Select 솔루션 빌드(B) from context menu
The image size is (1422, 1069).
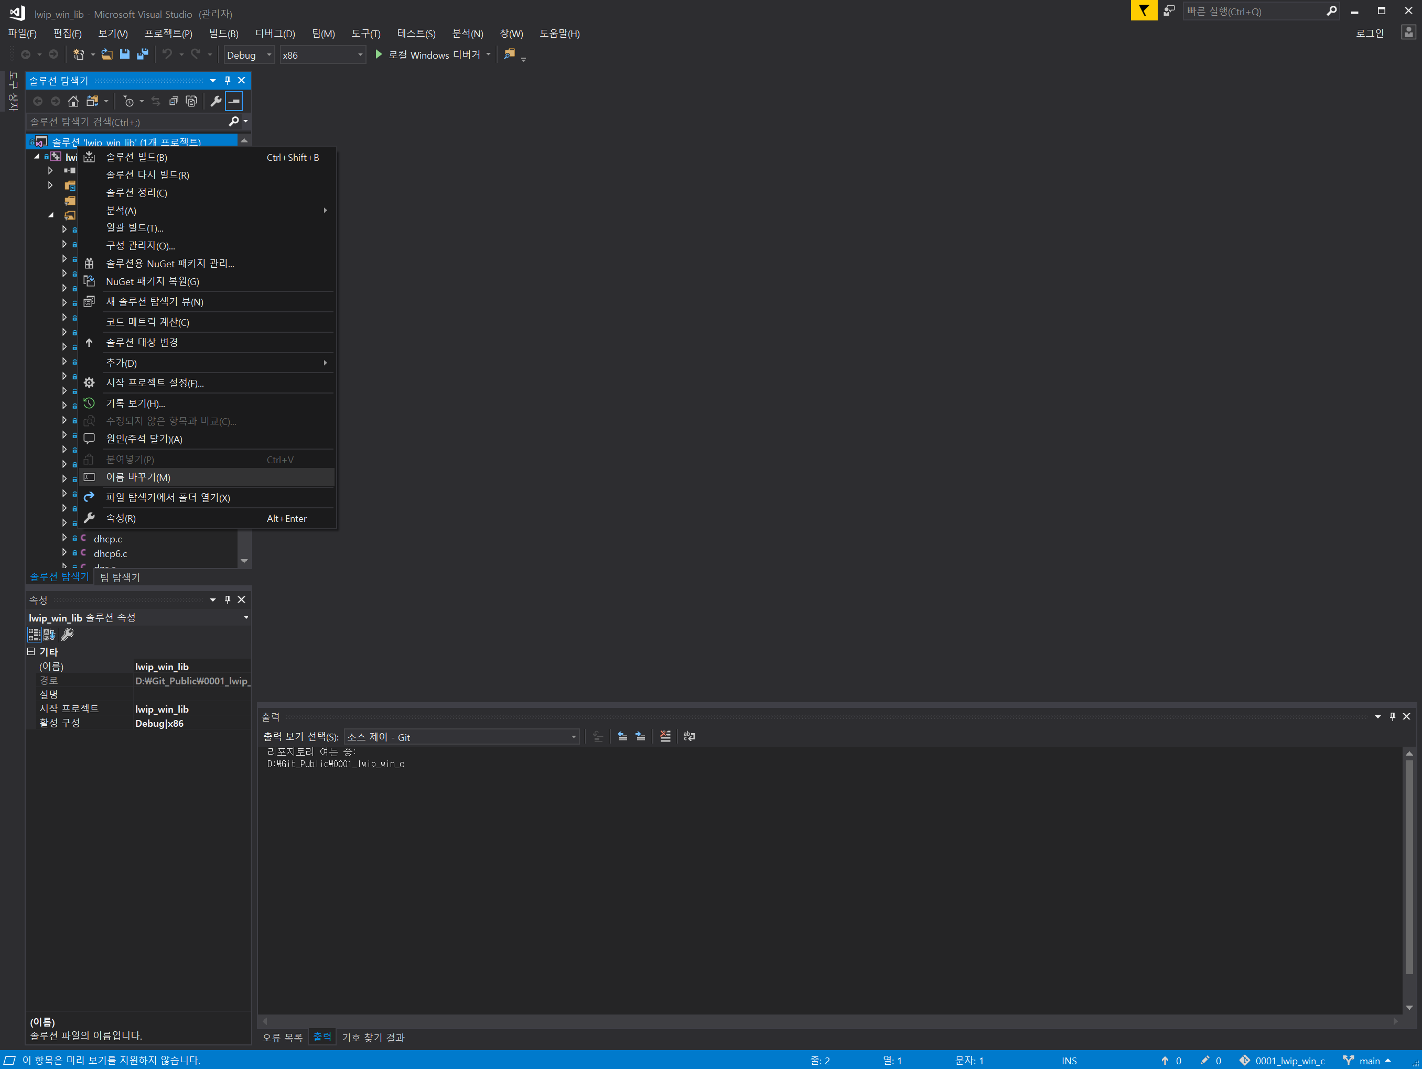point(207,157)
